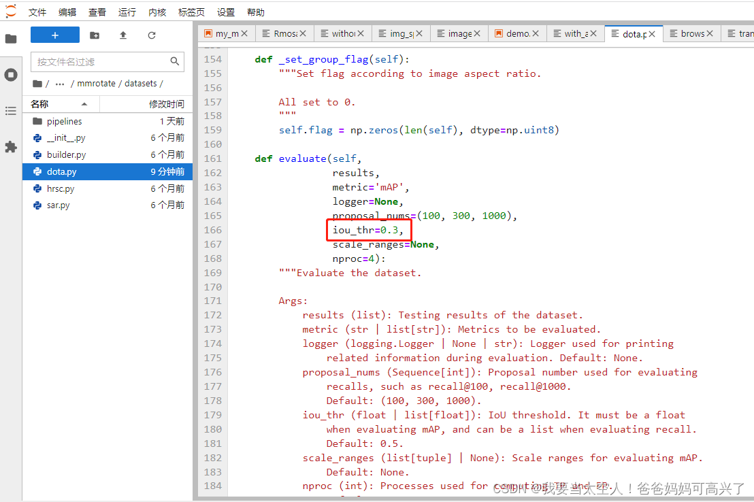754x502 pixels.
Task: Click the root folder icon in breadcrumb
Action: [x=37, y=84]
